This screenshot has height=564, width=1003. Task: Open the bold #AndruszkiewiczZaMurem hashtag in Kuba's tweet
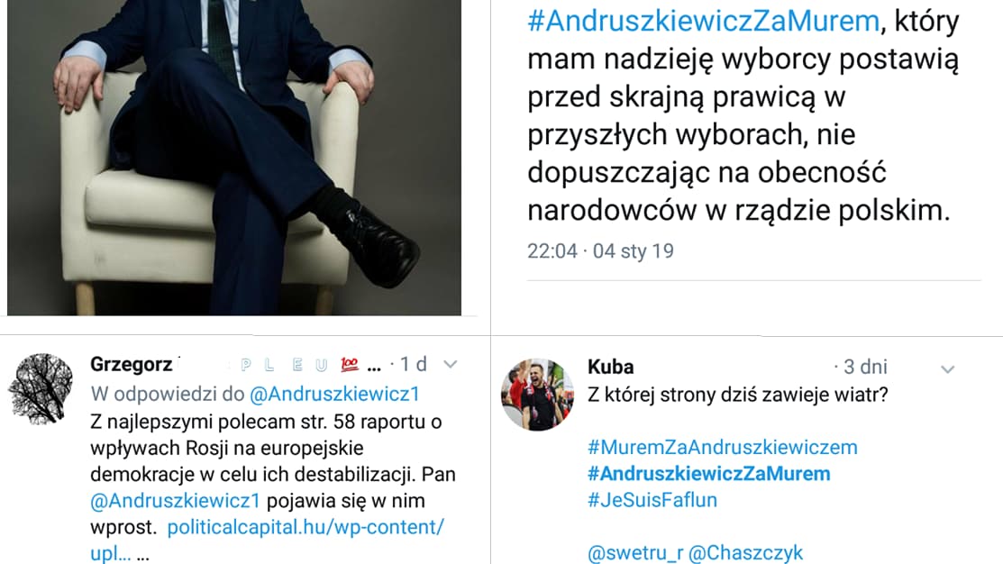pyautogui.click(x=708, y=474)
